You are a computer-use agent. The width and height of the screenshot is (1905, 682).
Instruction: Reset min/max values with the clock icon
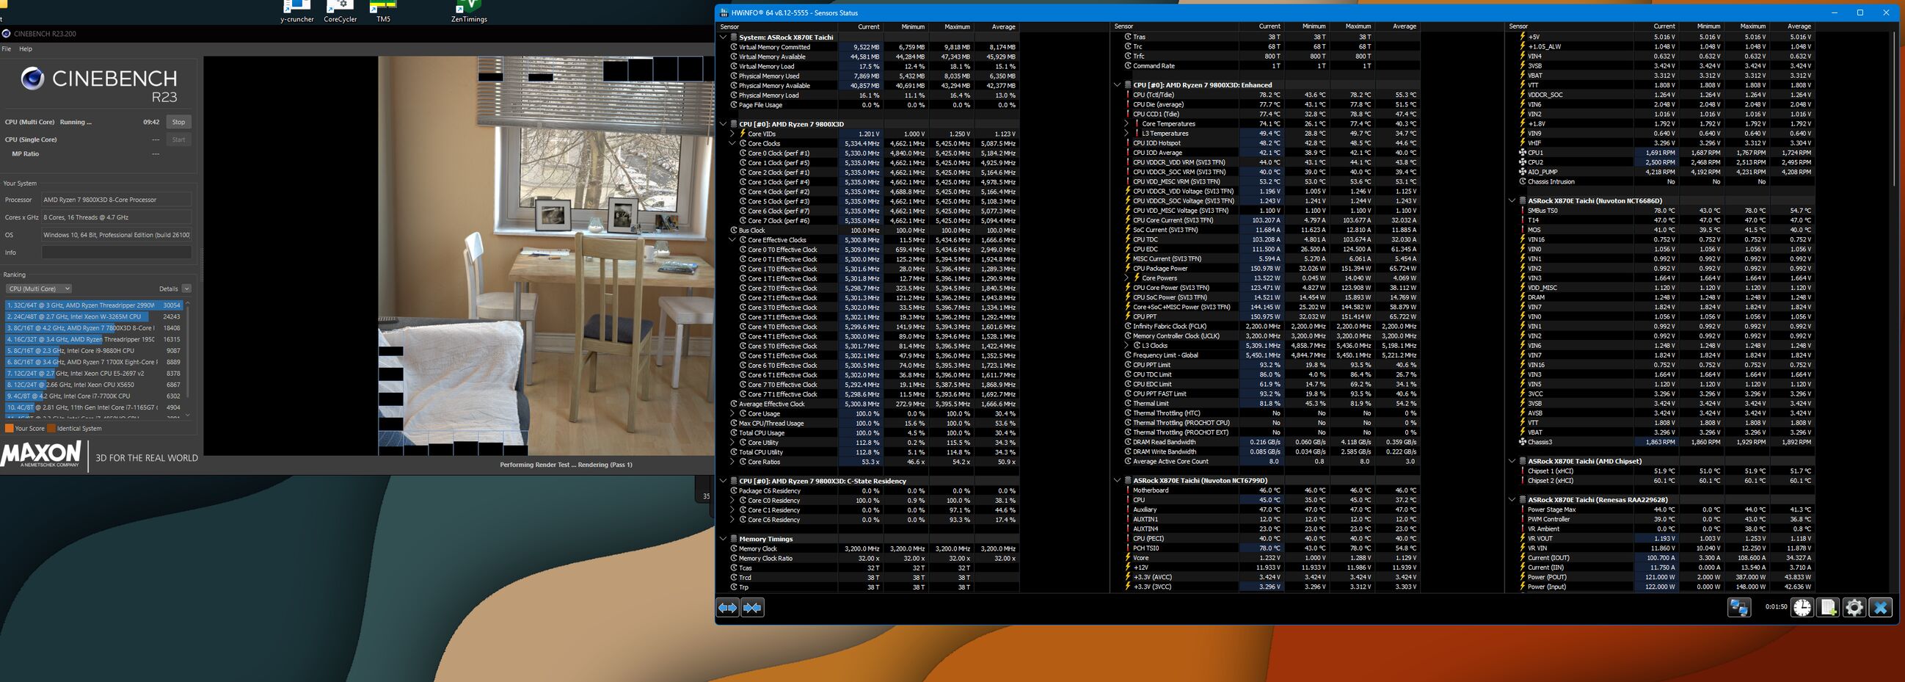1802,607
